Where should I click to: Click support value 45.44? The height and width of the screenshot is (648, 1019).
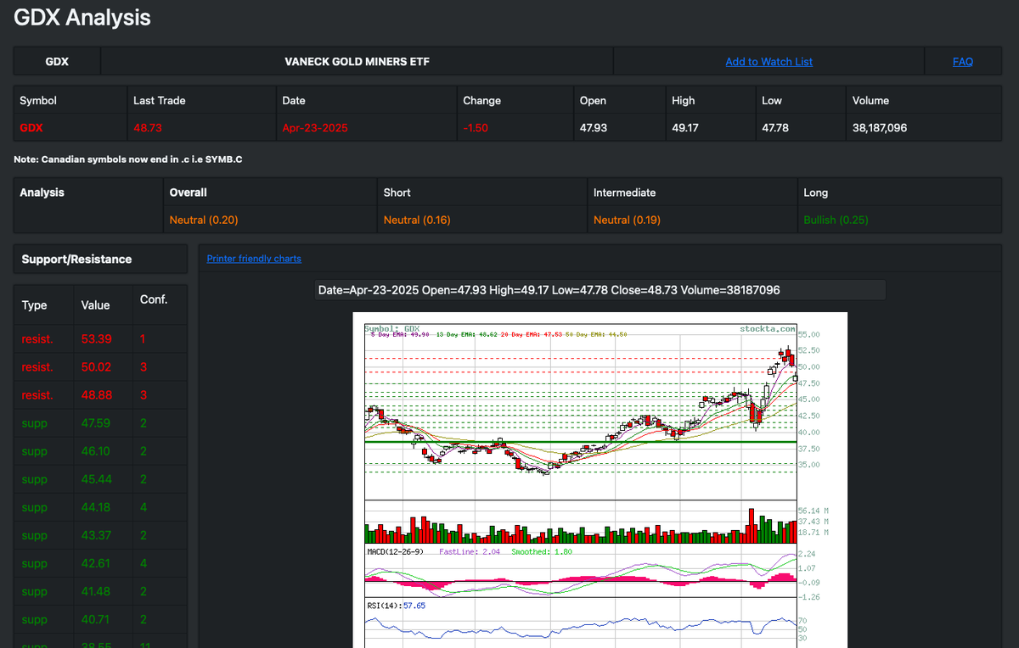pos(96,479)
